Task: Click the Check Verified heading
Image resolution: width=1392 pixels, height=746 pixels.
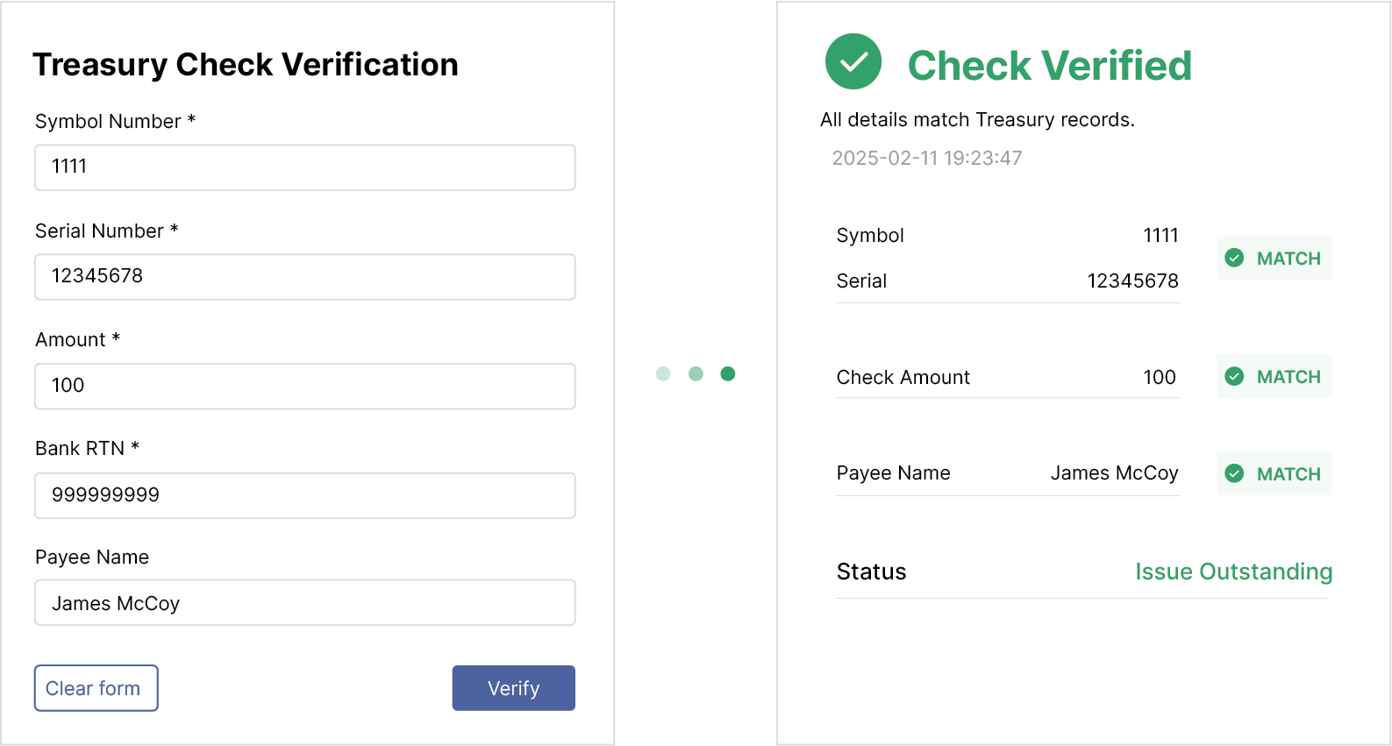Action: tap(1049, 66)
